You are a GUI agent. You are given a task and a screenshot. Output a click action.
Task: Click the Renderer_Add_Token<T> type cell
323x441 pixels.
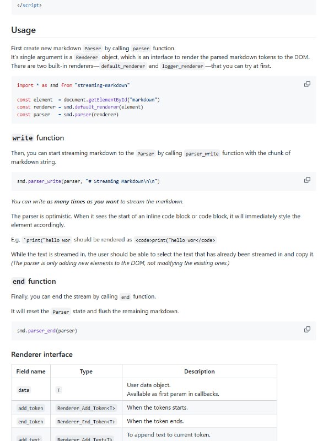tap(86, 407)
